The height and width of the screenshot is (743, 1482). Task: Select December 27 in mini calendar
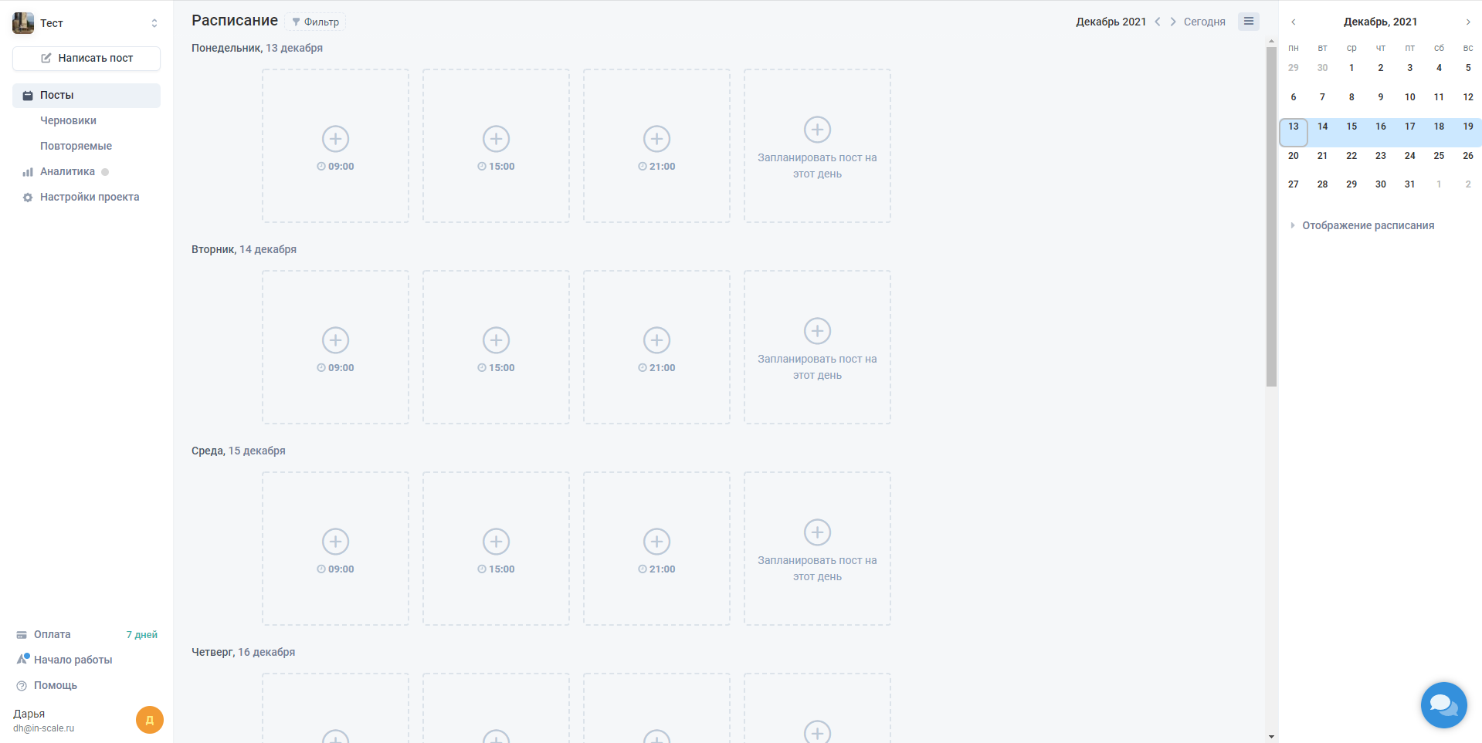coord(1294,184)
